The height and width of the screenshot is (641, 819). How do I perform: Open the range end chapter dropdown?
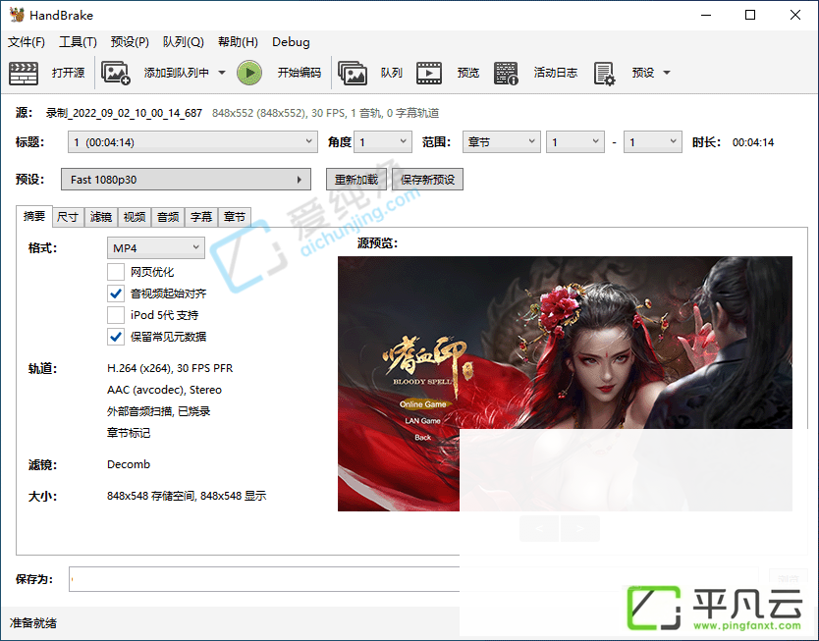653,142
